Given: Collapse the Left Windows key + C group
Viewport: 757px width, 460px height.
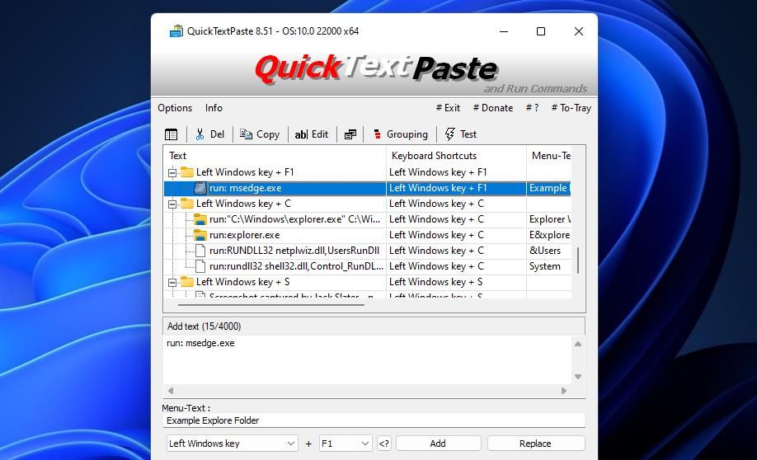Looking at the screenshot, I should pos(172,204).
